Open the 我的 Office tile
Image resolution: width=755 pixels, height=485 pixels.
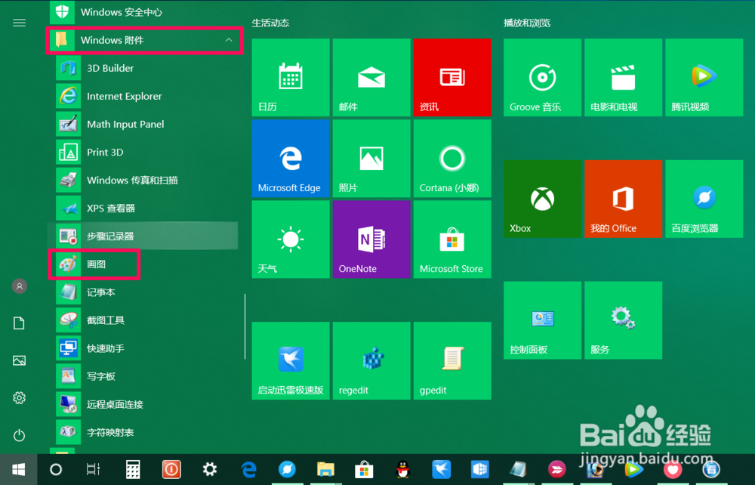(x=624, y=199)
